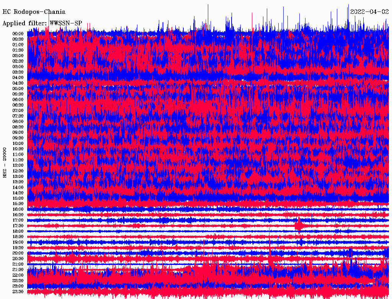Select the 18:00 time label
Viewport: 392px width, 299px height.
[18, 231]
